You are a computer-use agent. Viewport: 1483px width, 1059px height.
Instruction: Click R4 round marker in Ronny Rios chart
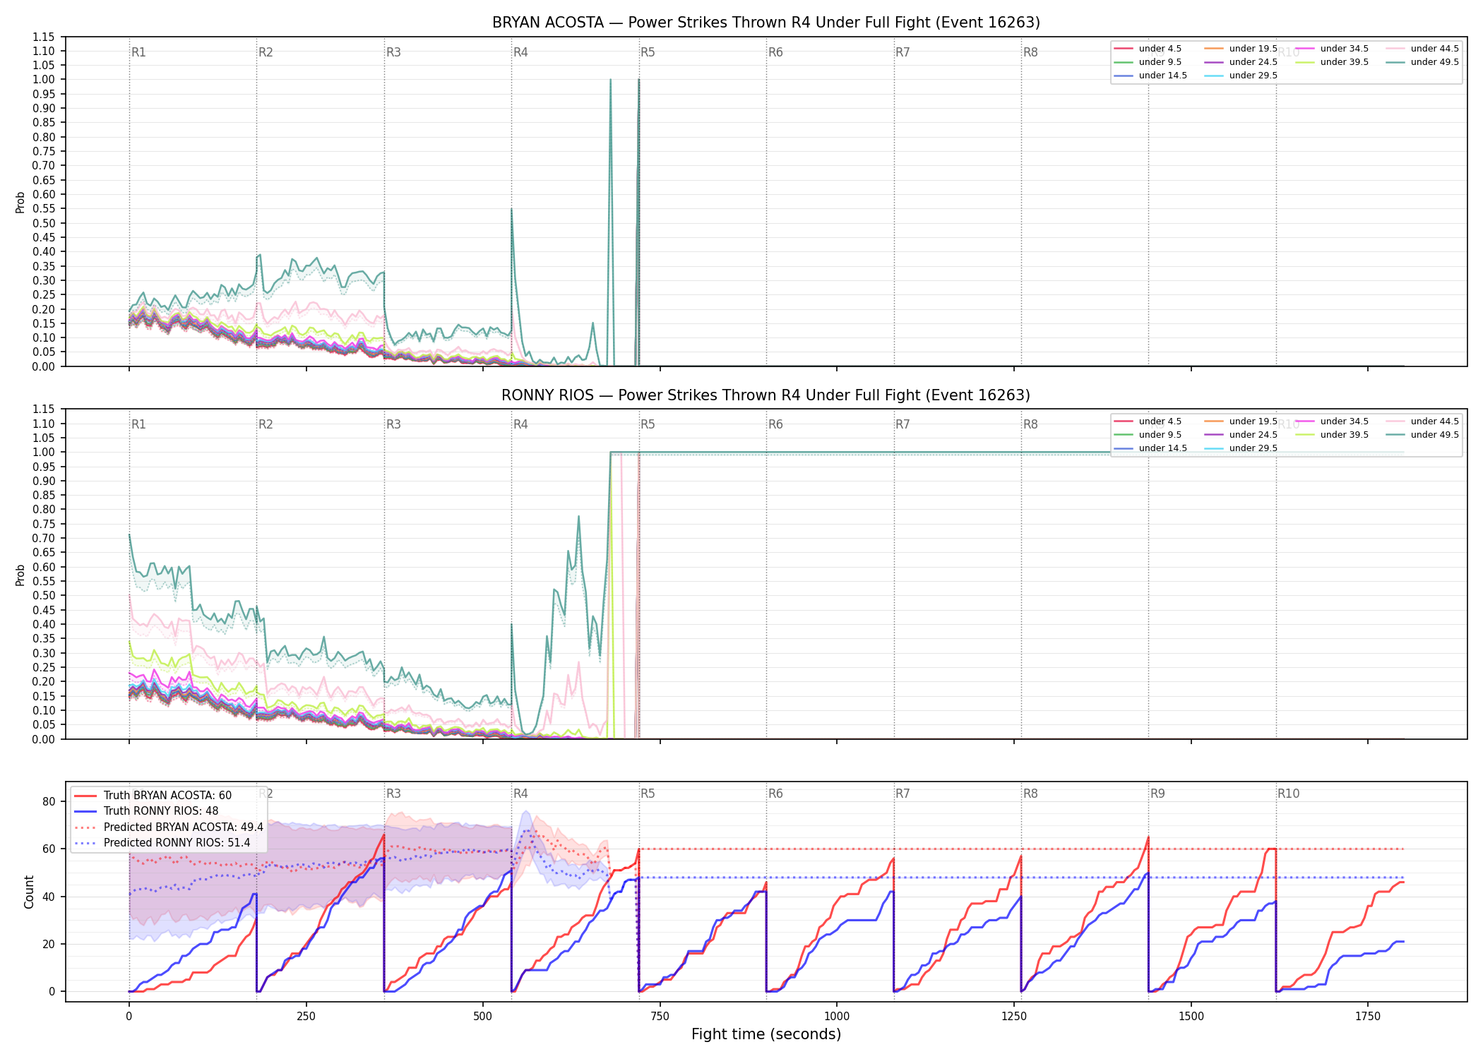click(520, 424)
